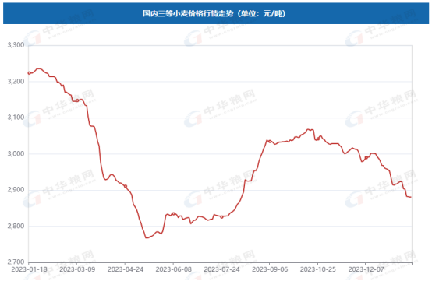Click the 3,300 y-axis value label
This screenshot has width=432, height=281.
click(16, 45)
